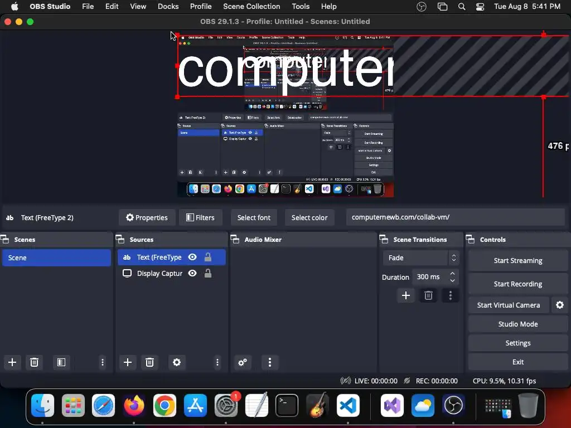Open the Profile menu
Viewport: 571px width, 428px height.
click(x=201, y=7)
